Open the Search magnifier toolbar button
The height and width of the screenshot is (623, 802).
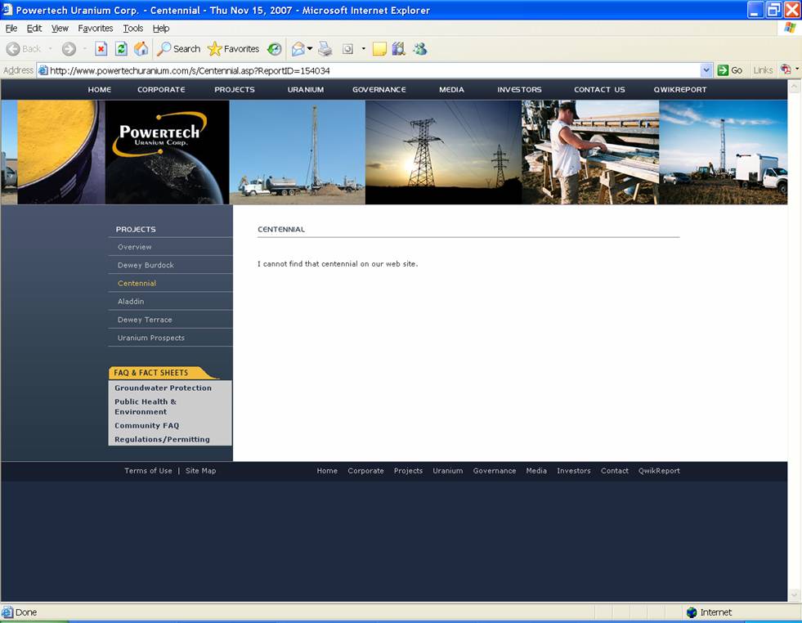tap(178, 49)
